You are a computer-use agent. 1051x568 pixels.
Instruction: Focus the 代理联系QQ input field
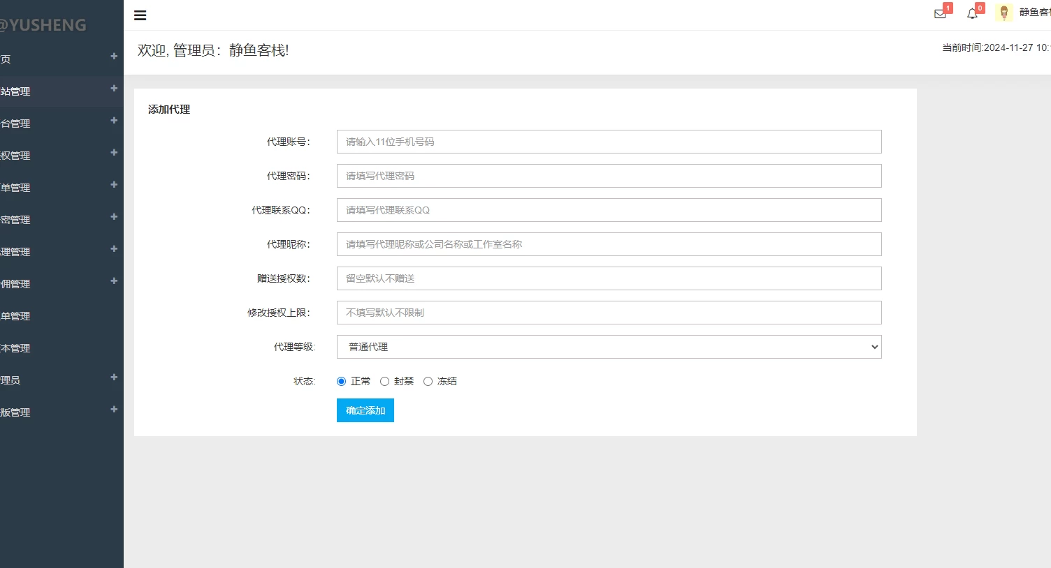pyautogui.click(x=609, y=210)
